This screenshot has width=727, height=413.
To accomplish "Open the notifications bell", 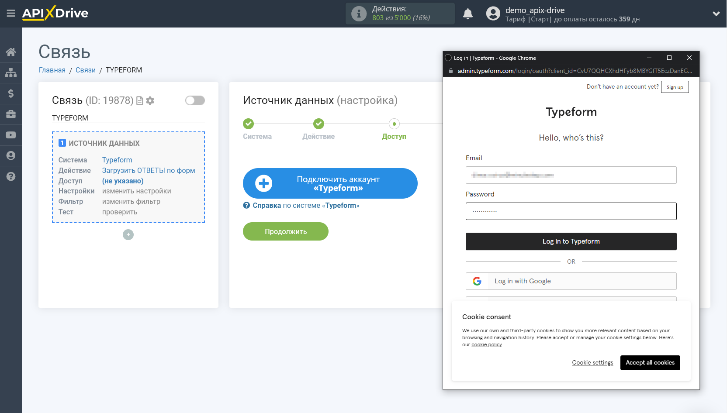I will [x=468, y=14].
